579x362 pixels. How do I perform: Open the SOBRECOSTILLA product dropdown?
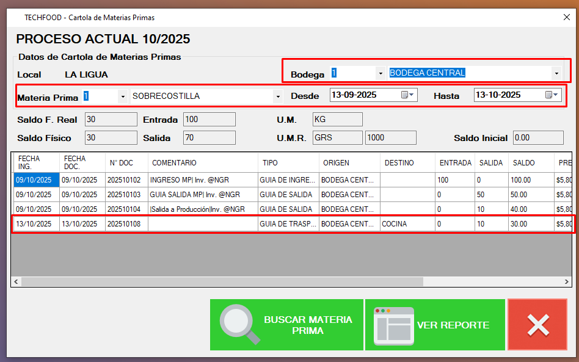pos(278,96)
